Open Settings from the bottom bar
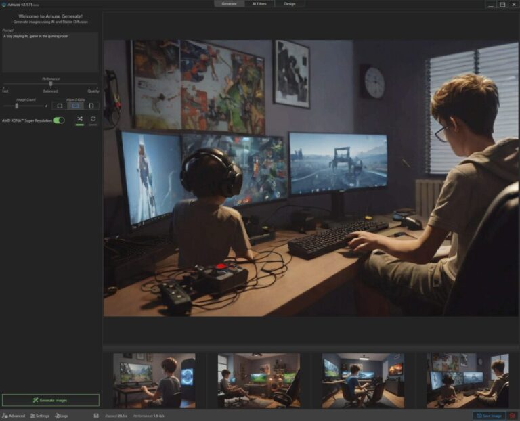 tap(39, 416)
